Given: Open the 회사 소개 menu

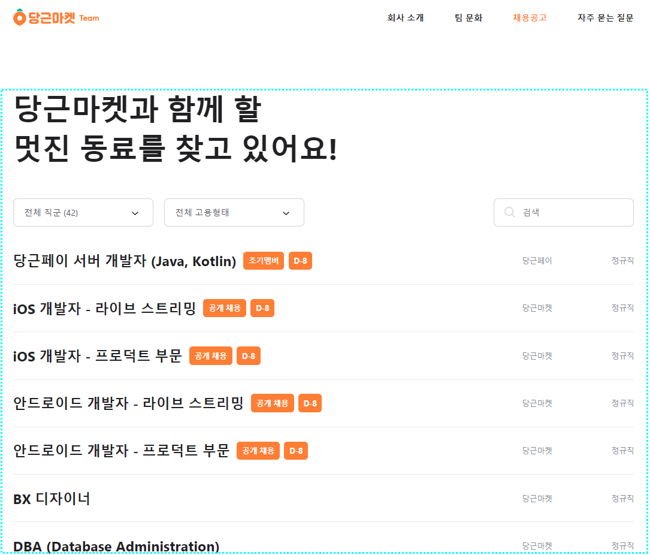Looking at the screenshot, I should click(406, 17).
